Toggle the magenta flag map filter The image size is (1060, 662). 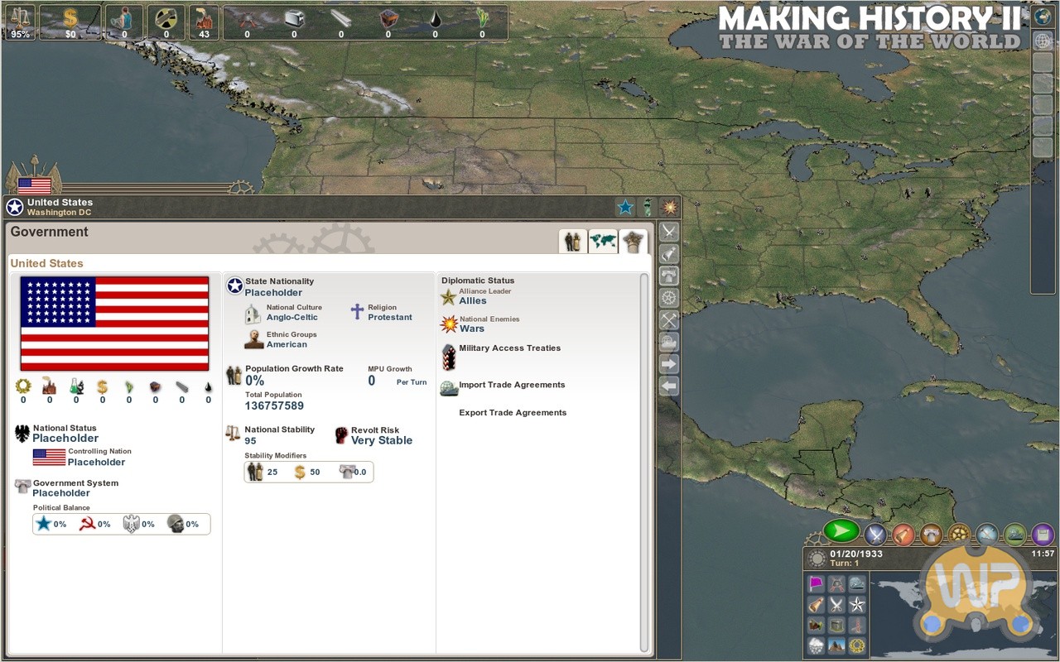tap(817, 584)
